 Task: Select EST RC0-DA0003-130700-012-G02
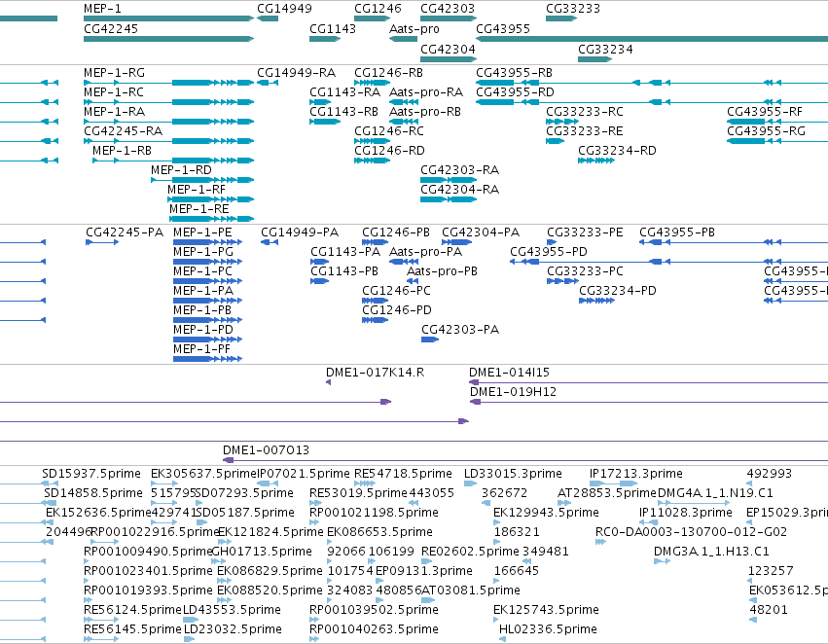pos(600,542)
